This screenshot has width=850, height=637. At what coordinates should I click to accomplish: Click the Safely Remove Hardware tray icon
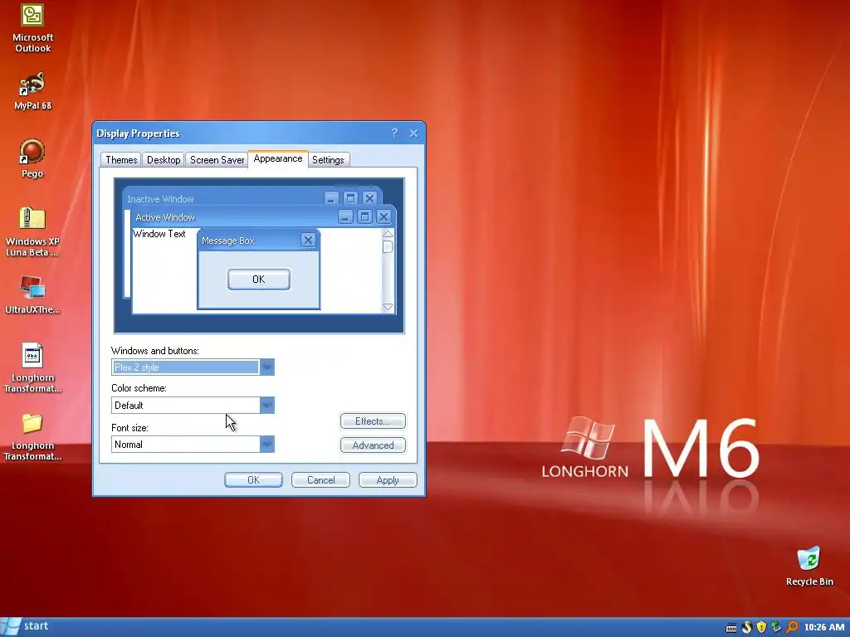pyautogui.click(x=776, y=627)
